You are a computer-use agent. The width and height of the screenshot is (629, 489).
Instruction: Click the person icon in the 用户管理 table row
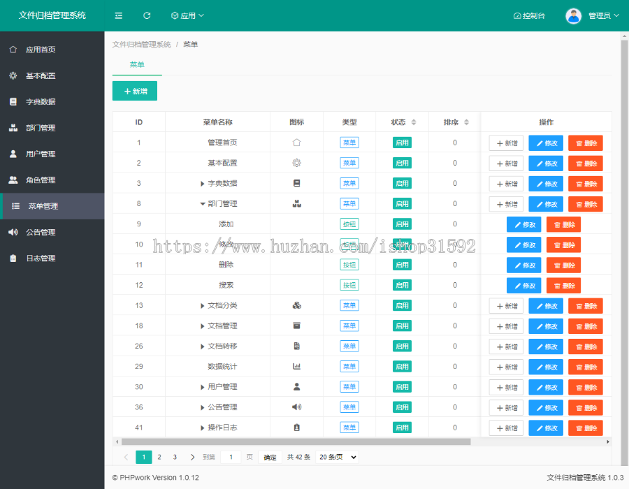pyautogui.click(x=296, y=387)
